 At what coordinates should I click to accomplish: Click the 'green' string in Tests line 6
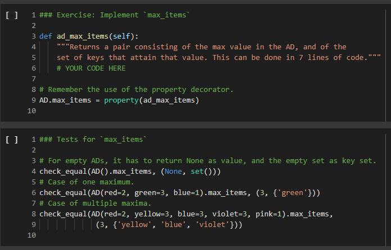[292, 193]
